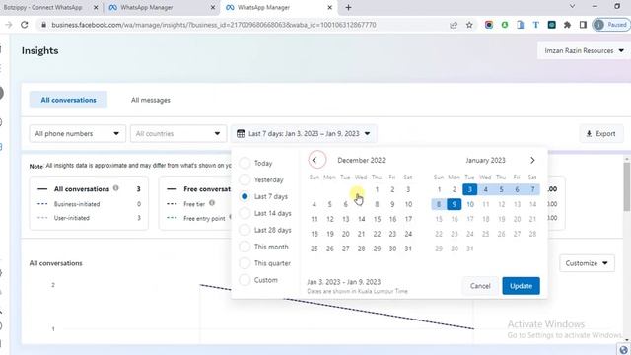Select the Last 14 days radio option

(245, 213)
